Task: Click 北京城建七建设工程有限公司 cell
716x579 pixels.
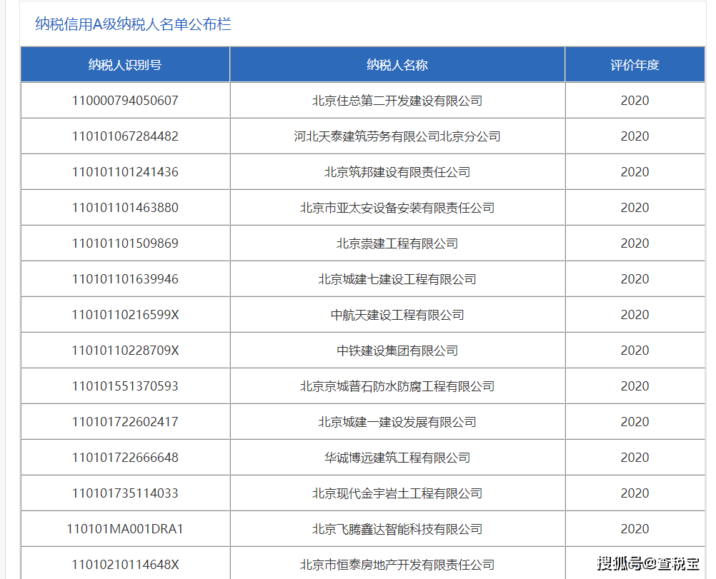Action: pos(397,278)
